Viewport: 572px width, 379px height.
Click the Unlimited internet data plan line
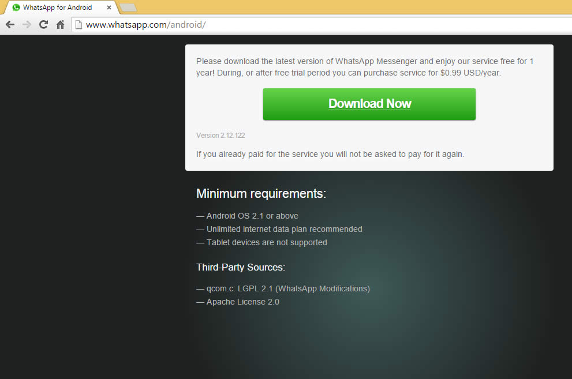point(284,229)
